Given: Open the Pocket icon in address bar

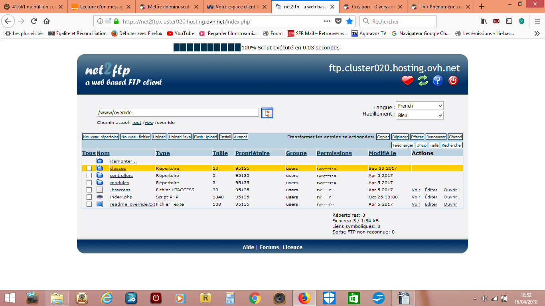Looking at the screenshot, I should (338, 22).
